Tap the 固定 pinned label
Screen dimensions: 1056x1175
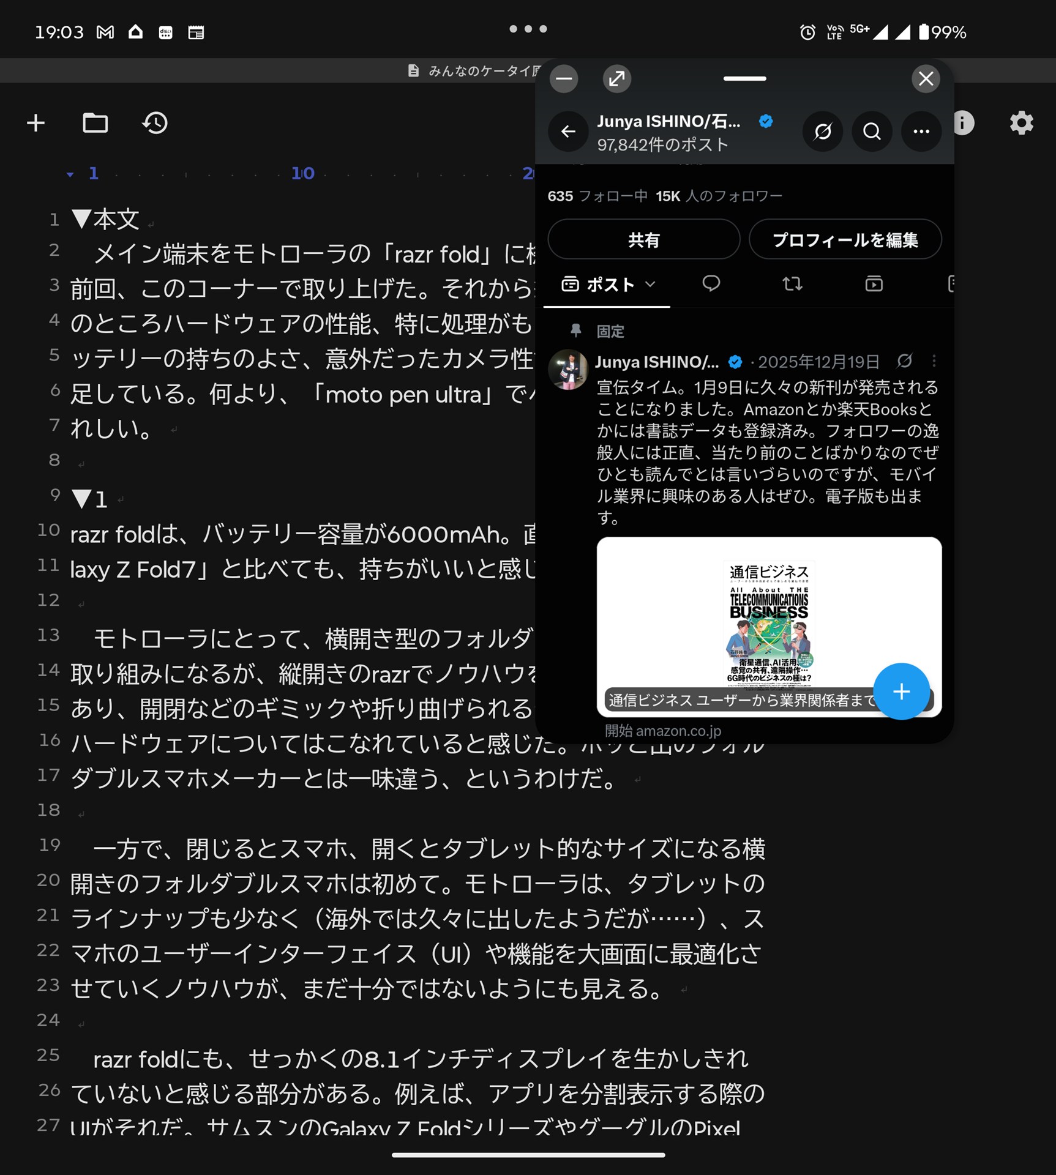click(x=610, y=331)
